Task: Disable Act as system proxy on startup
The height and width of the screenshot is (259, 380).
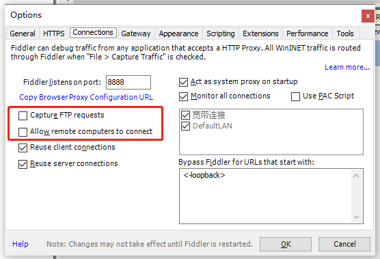Action: pyautogui.click(x=183, y=83)
